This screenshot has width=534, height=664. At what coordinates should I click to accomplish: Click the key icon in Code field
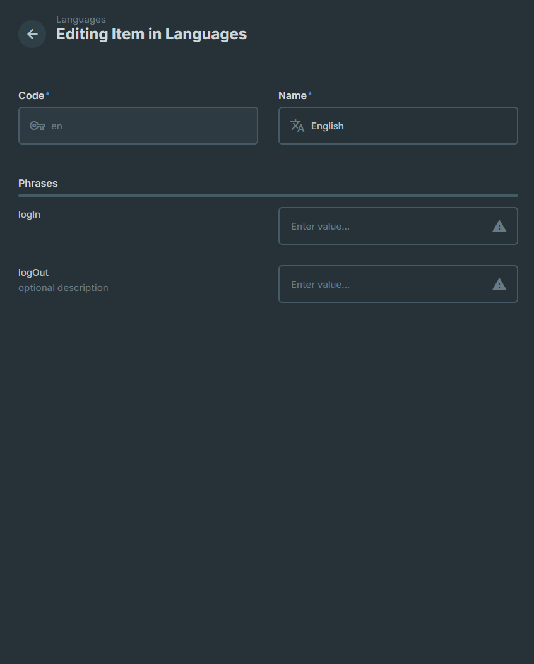(x=37, y=126)
